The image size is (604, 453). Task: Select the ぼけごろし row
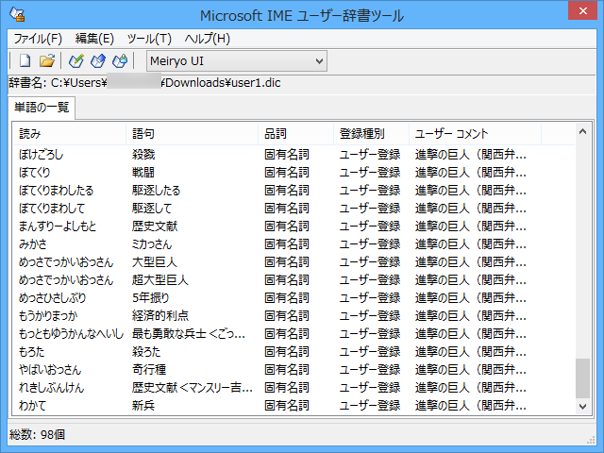(x=294, y=155)
